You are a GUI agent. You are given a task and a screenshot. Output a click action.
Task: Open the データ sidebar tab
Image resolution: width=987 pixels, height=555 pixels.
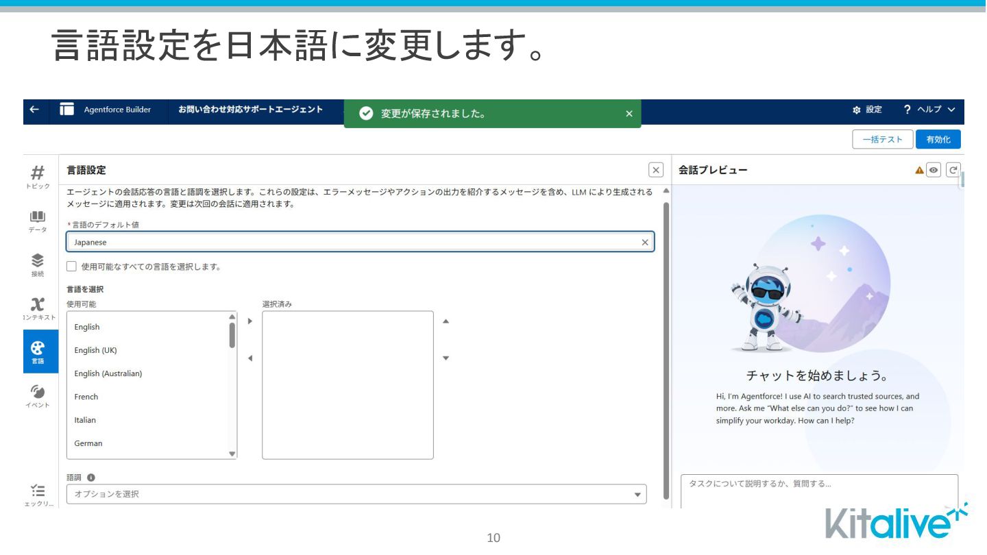38,221
